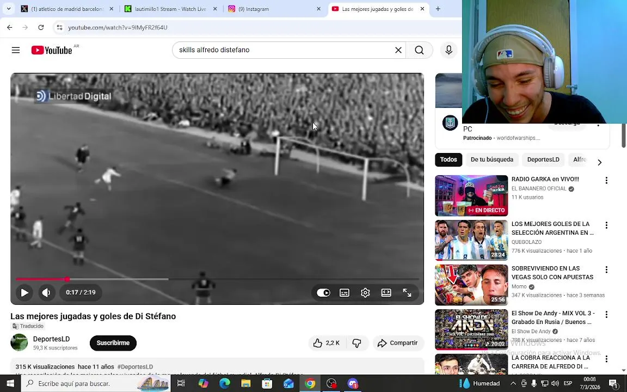Select the DeportesLD filter chip
Screen dimensions: 627x392
(543, 160)
